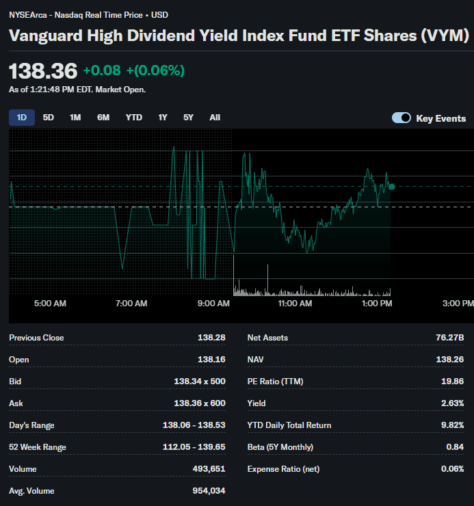This screenshot has width=474, height=506.
Task: Click the Open label in statistics
Action: pyautogui.click(x=19, y=360)
